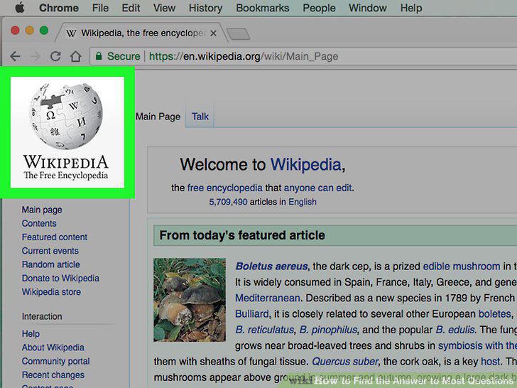Screen dimensions: 517x388
Task: Open the Apple menu icon
Action: point(20,8)
